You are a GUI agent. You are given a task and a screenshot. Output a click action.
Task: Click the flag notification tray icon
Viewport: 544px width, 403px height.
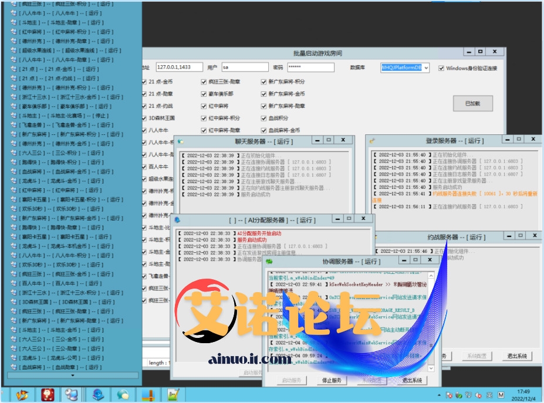pos(449,395)
